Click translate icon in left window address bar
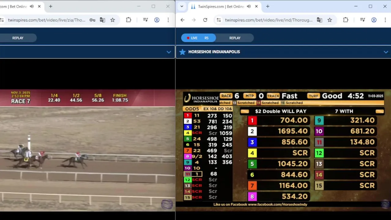This screenshot has width=391, height=220. pos(102,20)
